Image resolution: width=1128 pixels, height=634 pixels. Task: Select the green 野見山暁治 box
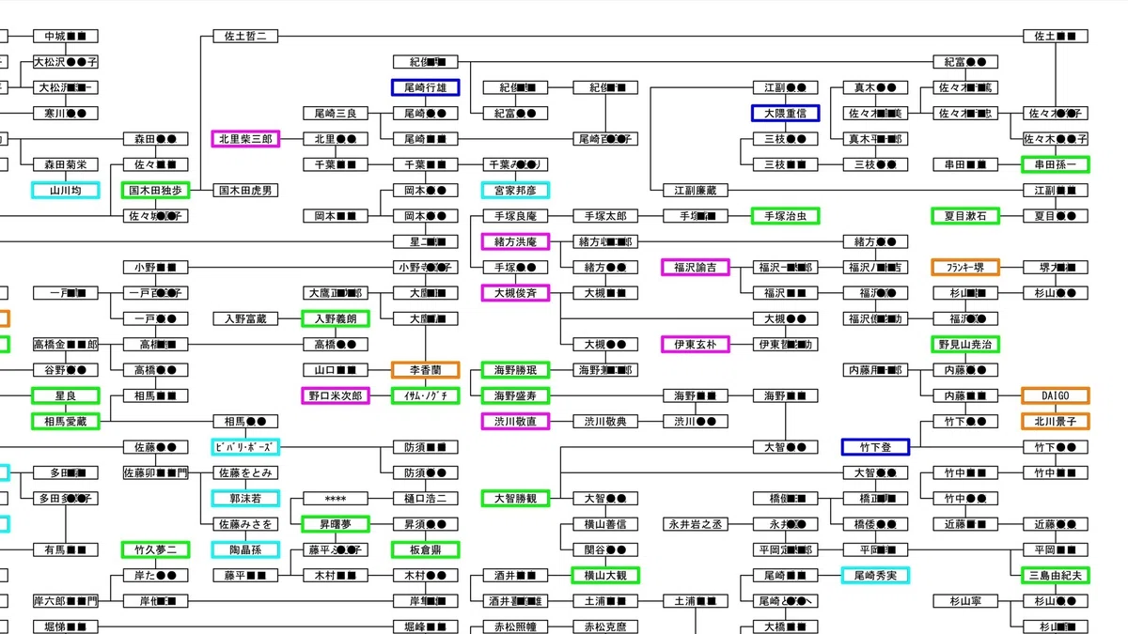pos(965,344)
